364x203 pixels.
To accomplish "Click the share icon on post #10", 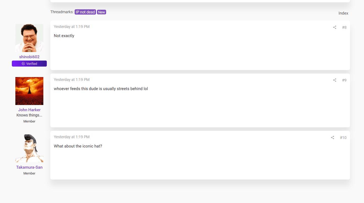I will point(332,138).
